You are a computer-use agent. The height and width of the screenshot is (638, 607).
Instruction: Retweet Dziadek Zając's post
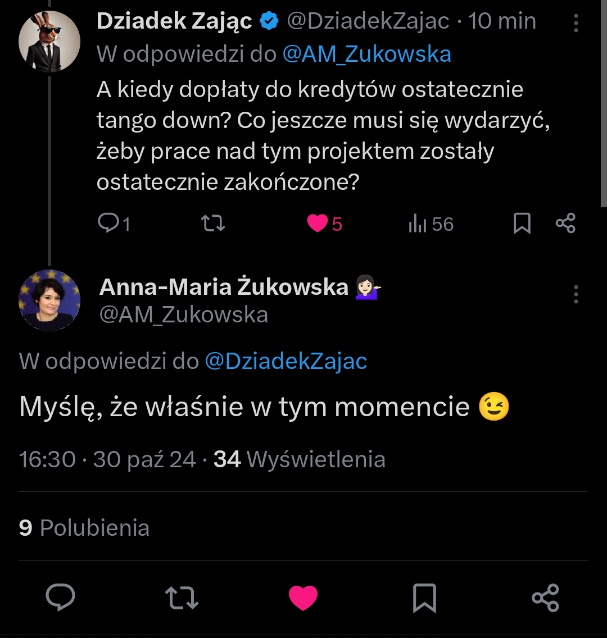point(213,224)
